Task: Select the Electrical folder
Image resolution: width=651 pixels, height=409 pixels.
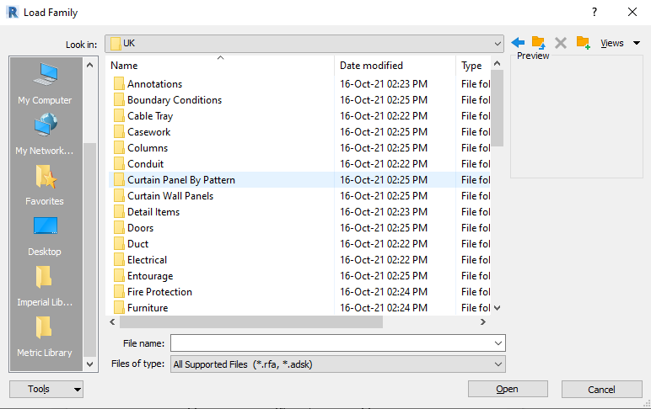Action: coord(147,260)
